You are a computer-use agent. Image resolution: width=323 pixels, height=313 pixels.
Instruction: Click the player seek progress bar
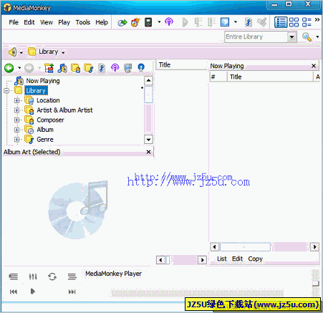tap(198, 293)
